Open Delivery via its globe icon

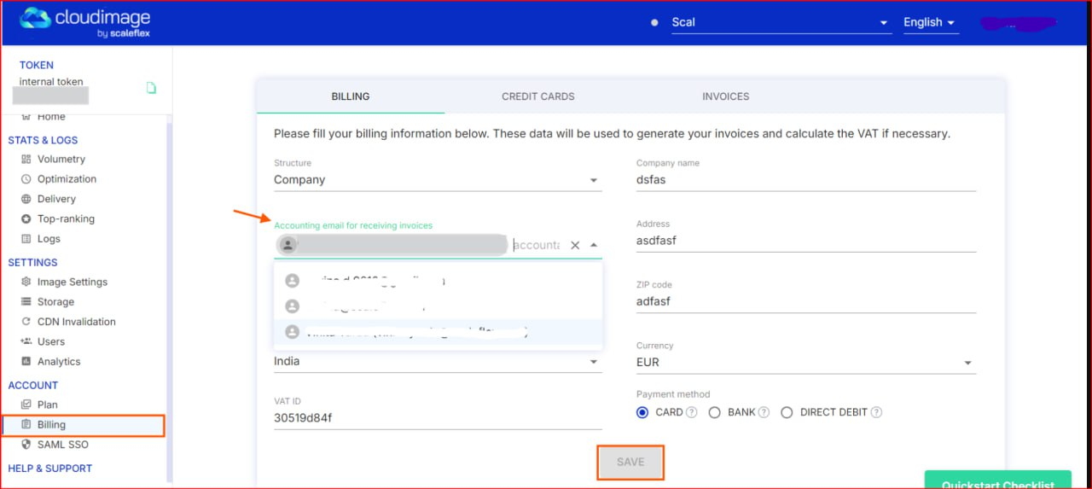pos(26,199)
